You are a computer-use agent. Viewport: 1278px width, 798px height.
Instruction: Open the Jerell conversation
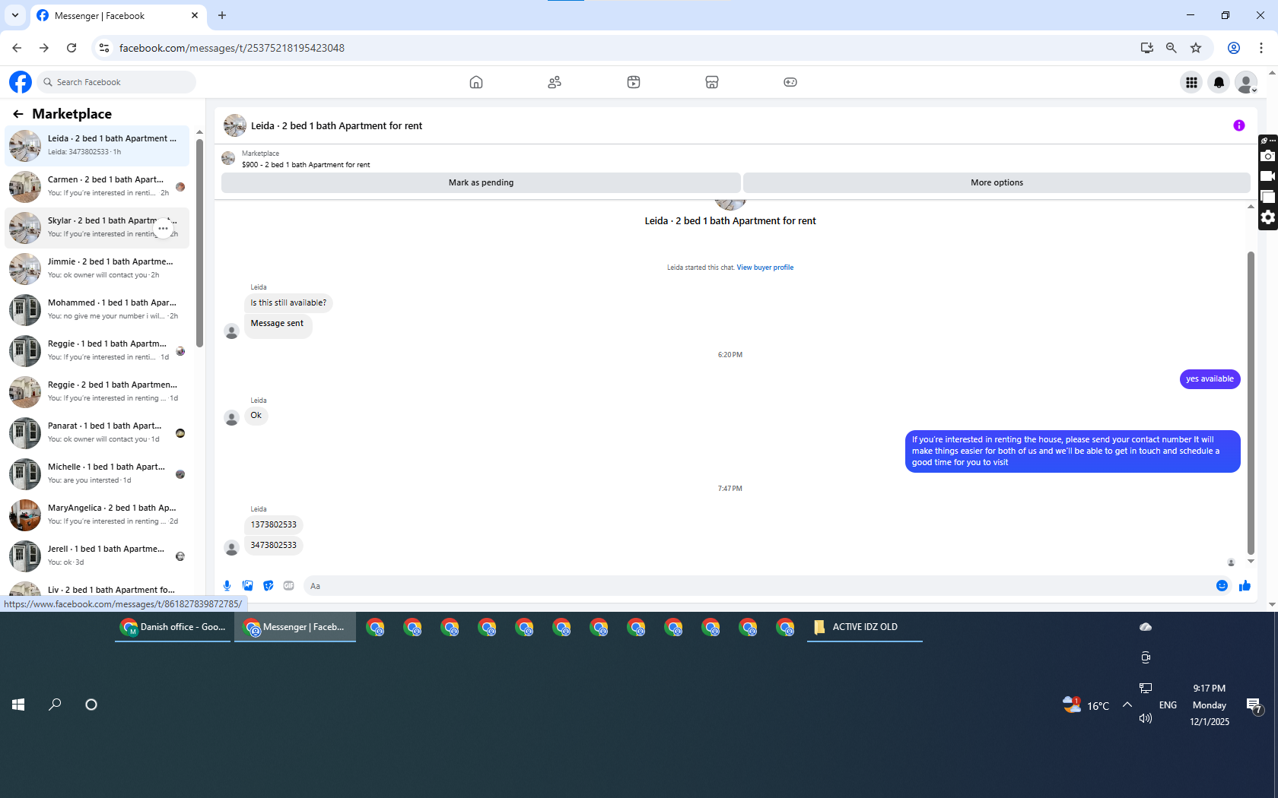click(97, 556)
